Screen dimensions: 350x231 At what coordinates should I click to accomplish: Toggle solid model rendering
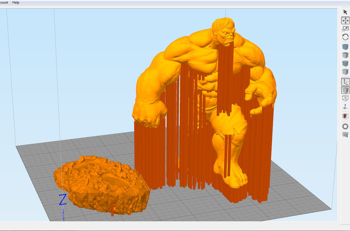pos(345,90)
